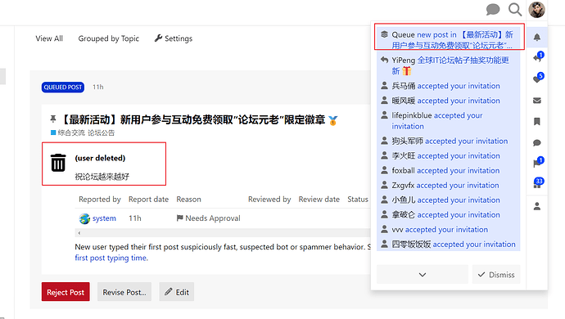The width and height of the screenshot is (565, 319).
Task: Open foxball accepted your invitation notification
Action: pyautogui.click(x=449, y=171)
